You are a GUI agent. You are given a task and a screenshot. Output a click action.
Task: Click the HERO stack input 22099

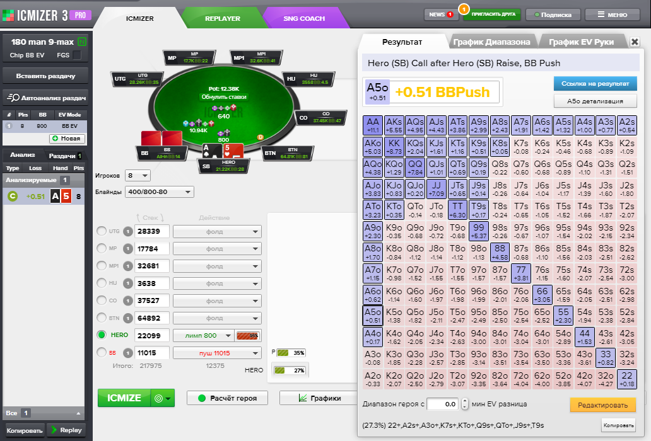pyautogui.click(x=152, y=336)
